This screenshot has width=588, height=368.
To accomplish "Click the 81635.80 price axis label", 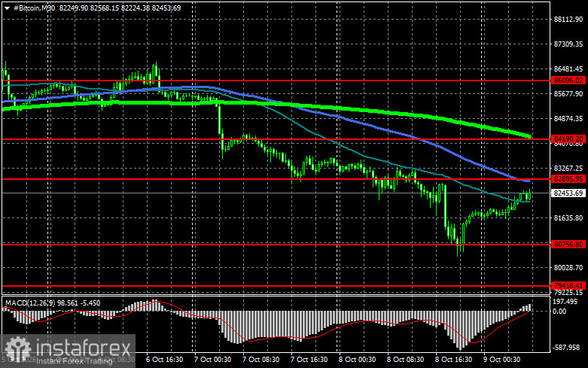I will point(568,217).
